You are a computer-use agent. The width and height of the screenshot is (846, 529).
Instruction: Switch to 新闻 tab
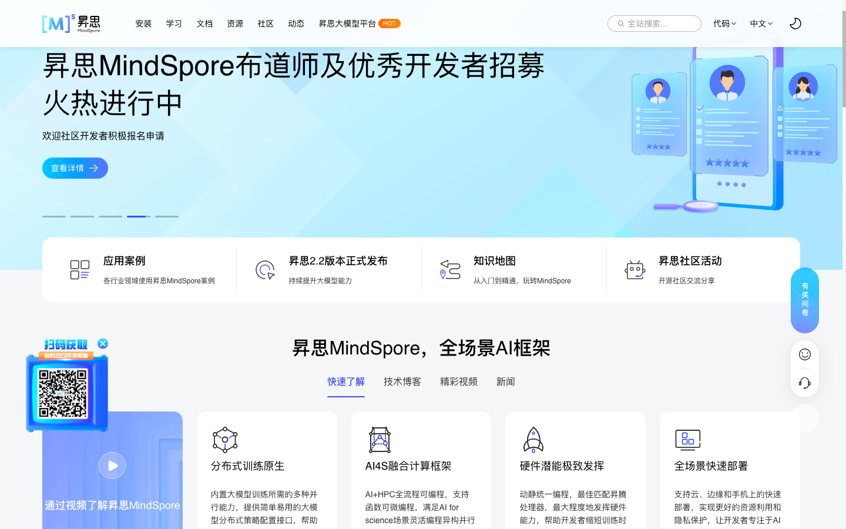pyautogui.click(x=506, y=381)
